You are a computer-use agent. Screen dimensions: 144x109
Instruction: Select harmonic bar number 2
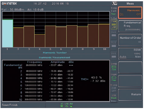point(18,37)
